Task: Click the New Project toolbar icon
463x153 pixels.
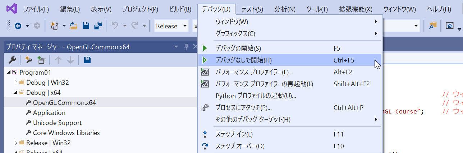Action: (54, 26)
